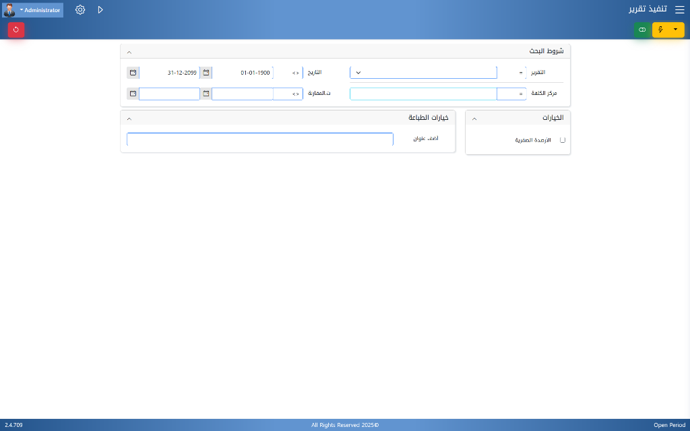Click the التاريخ operator selector
The image size is (690, 431).
click(295, 73)
